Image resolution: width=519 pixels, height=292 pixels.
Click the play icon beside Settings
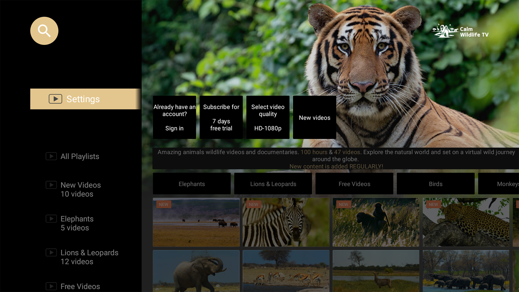click(55, 99)
